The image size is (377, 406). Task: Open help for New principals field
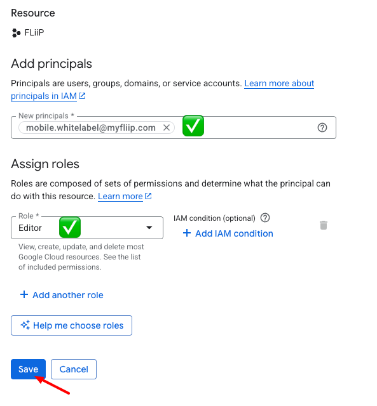point(322,128)
